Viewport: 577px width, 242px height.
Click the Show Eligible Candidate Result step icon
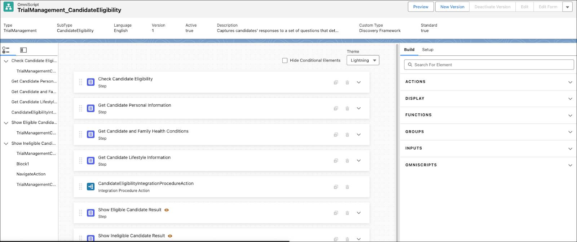click(x=91, y=213)
